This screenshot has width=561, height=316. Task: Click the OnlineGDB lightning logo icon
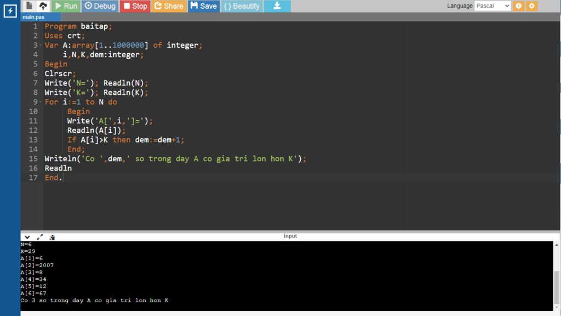(x=10, y=11)
